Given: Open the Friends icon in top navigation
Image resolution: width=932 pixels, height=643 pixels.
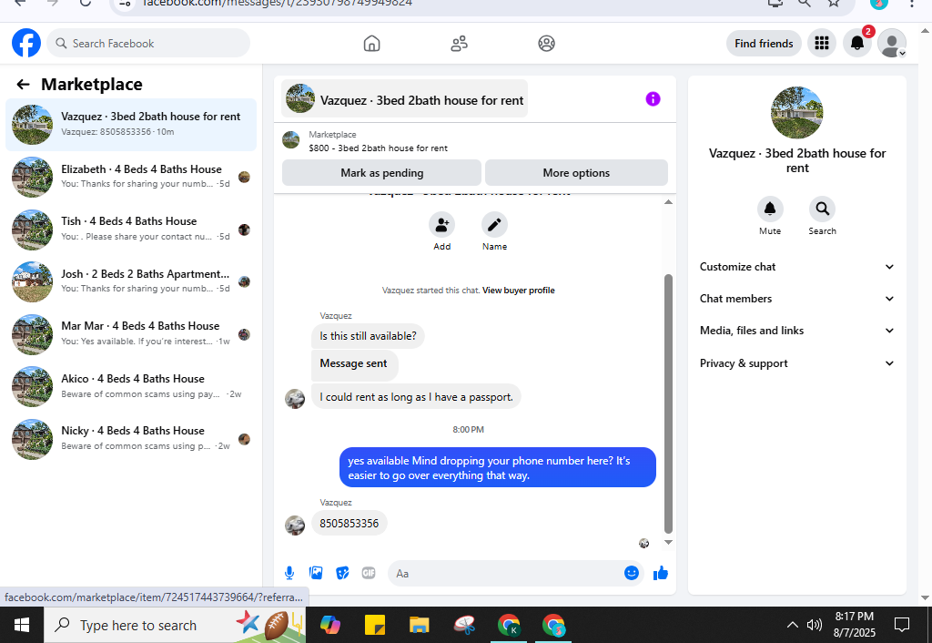Looking at the screenshot, I should (x=459, y=44).
